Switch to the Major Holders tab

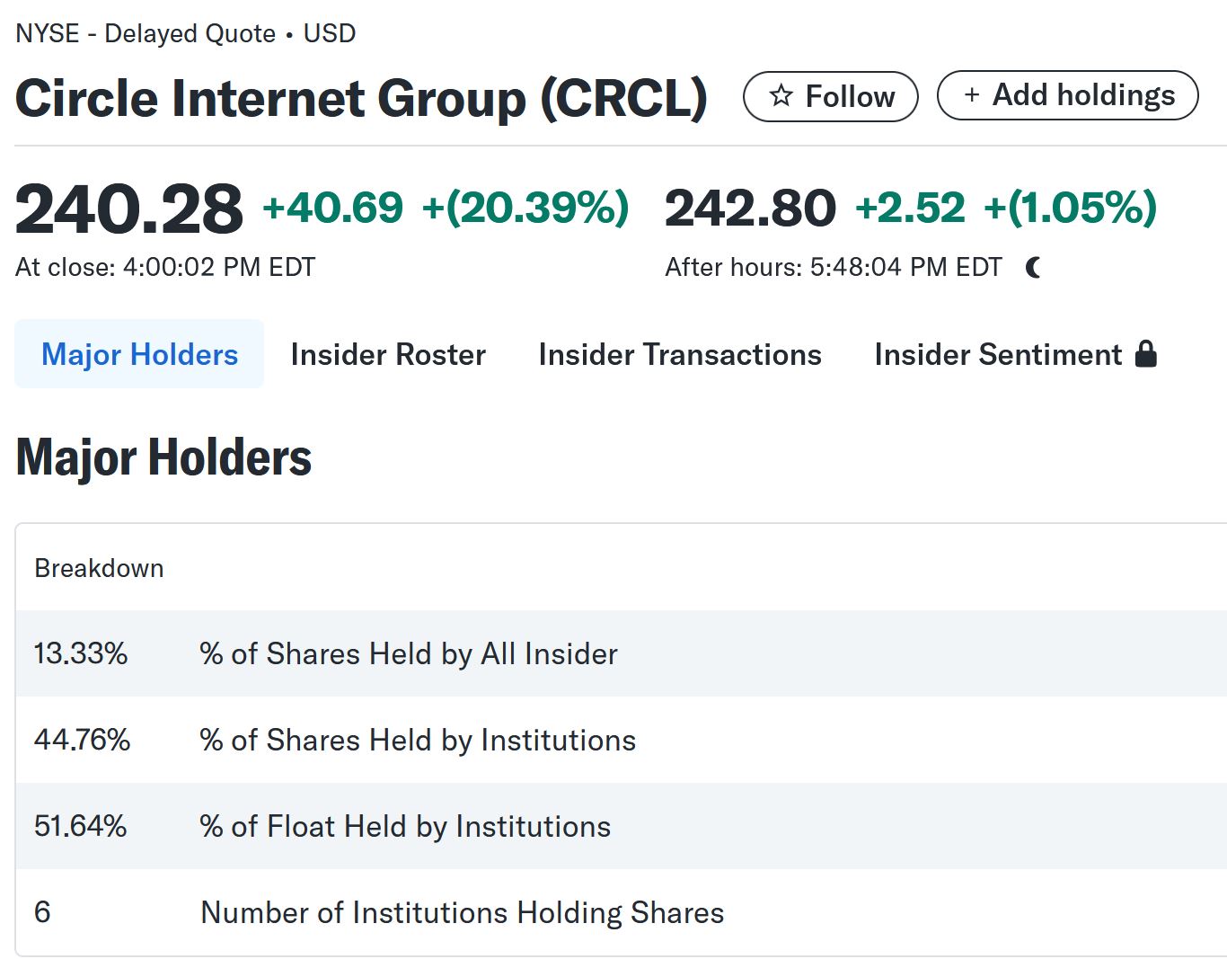139,354
